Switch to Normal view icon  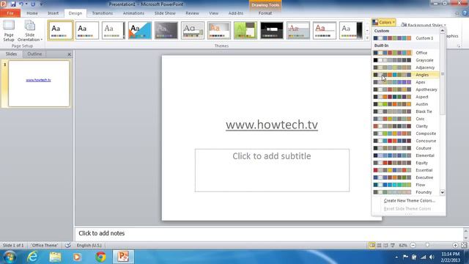click(372, 246)
